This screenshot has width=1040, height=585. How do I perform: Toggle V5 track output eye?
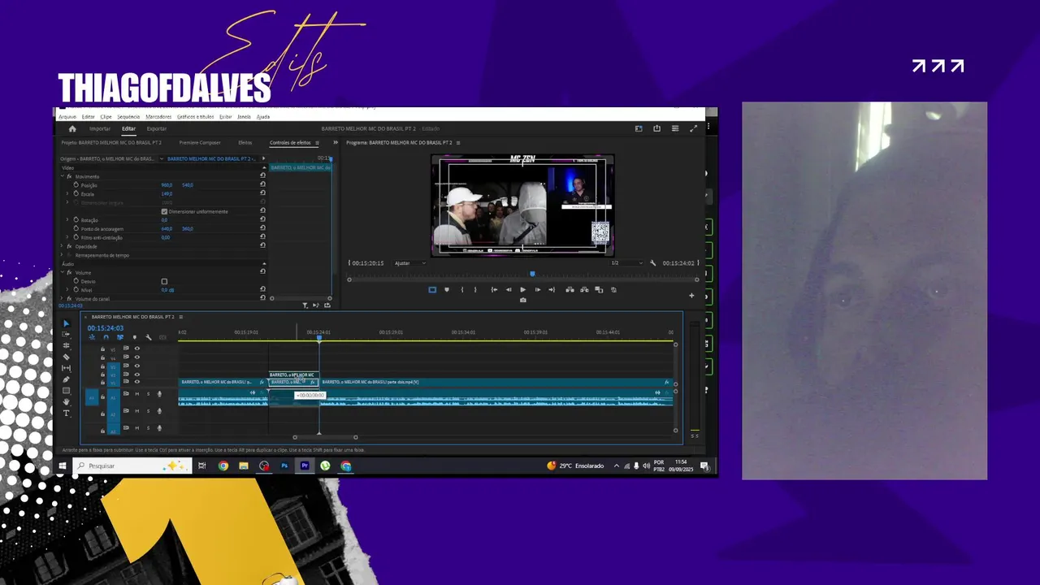pos(137,348)
